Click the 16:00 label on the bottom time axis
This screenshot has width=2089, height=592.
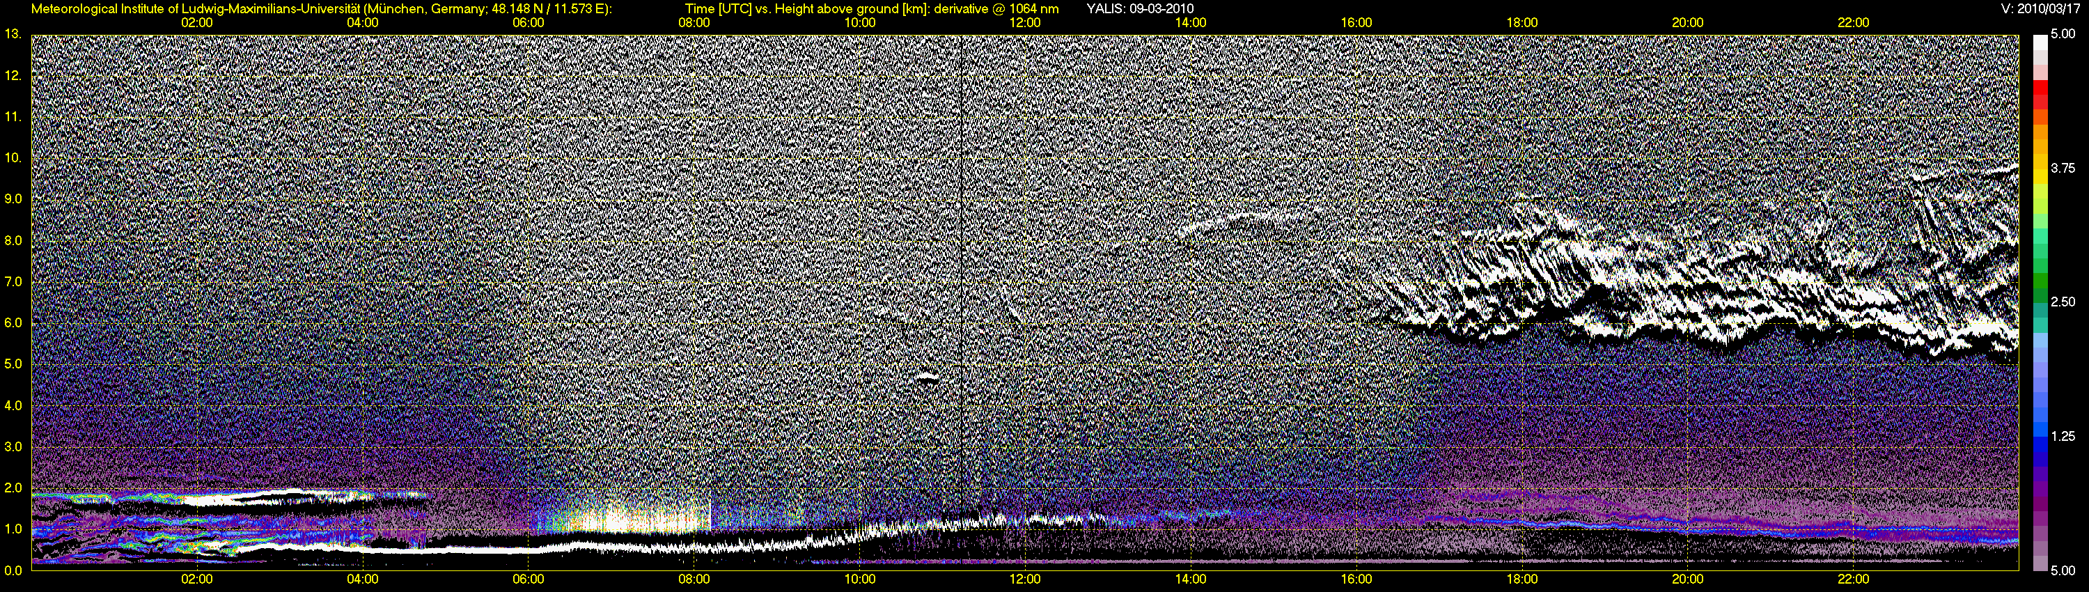[1356, 579]
